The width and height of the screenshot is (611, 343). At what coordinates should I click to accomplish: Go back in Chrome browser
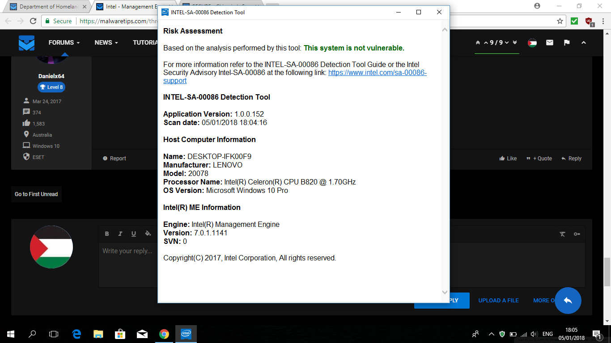[8, 21]
